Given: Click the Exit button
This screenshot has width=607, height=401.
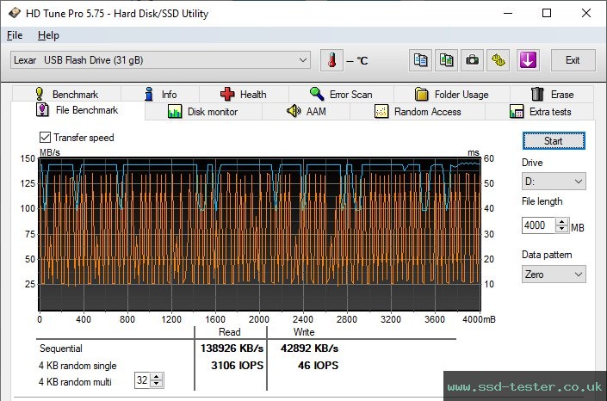Looking at the screenshot, I should click(x=573, y=60).
